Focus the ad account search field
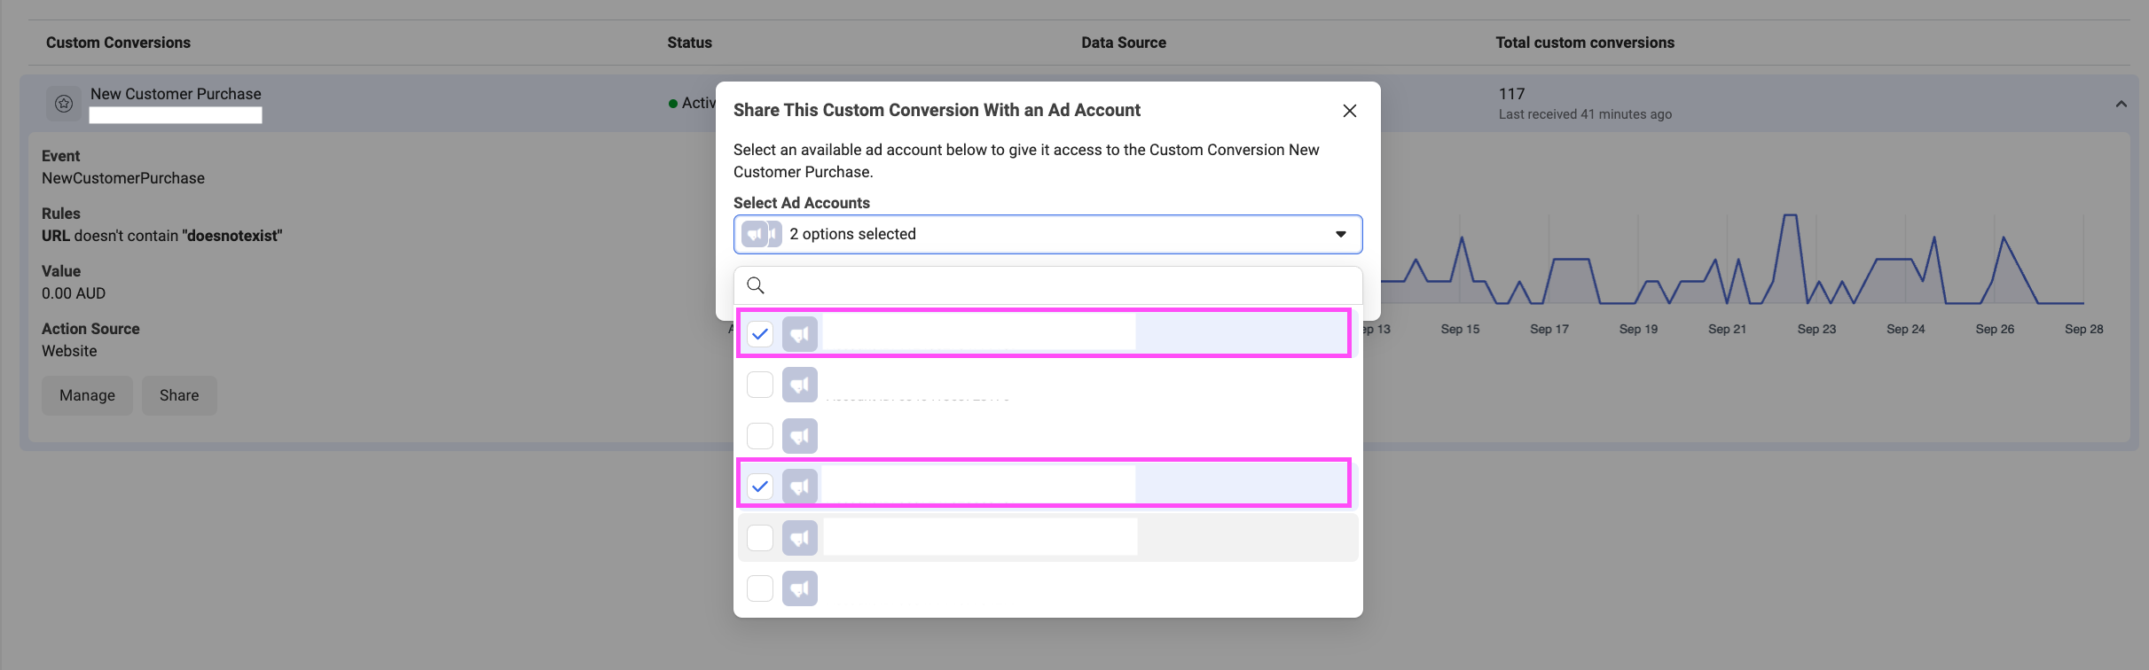Screen dimensions: 2149x670 [1047, 285]
